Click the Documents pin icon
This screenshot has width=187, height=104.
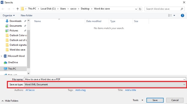coord(25,26)
